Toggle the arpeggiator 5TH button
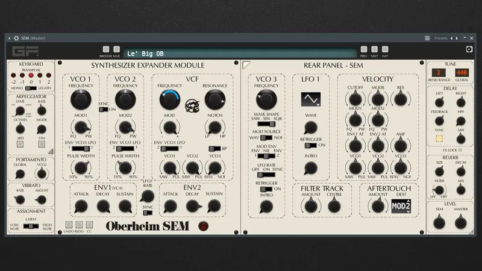 pyautogui.click(x=42, y=144)
